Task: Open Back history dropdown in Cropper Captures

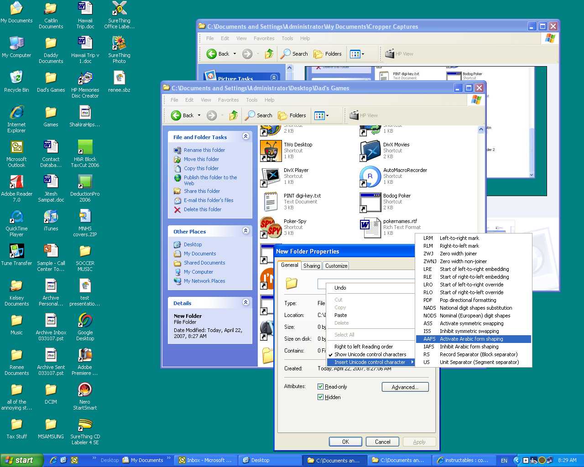Action: tap(235, 54)
